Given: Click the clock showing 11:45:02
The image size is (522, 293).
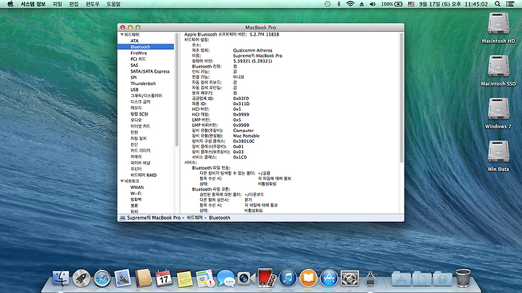Looking at the screenshot, I should click(x=476, y=4).
